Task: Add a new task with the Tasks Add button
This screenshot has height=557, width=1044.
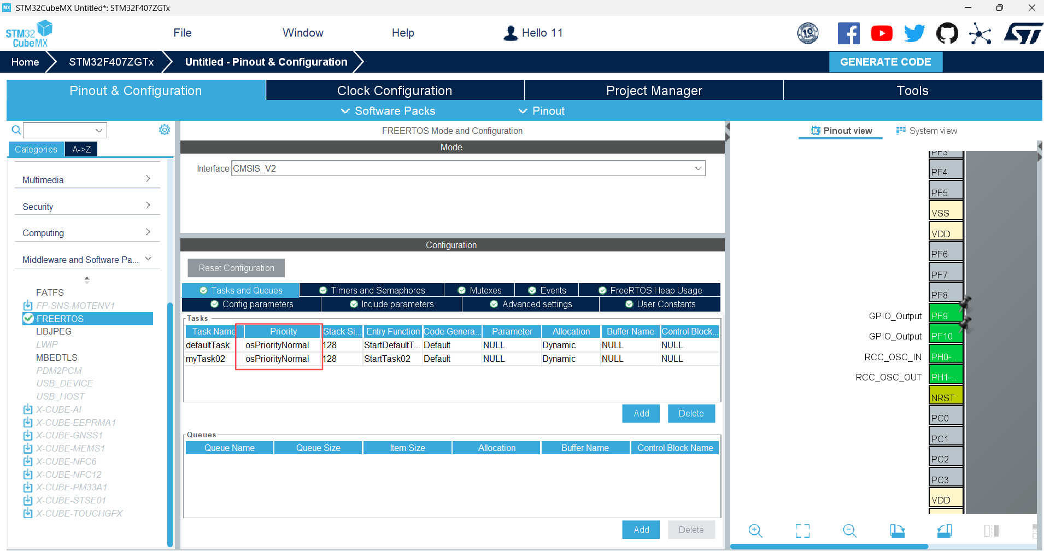Action: 641,413
